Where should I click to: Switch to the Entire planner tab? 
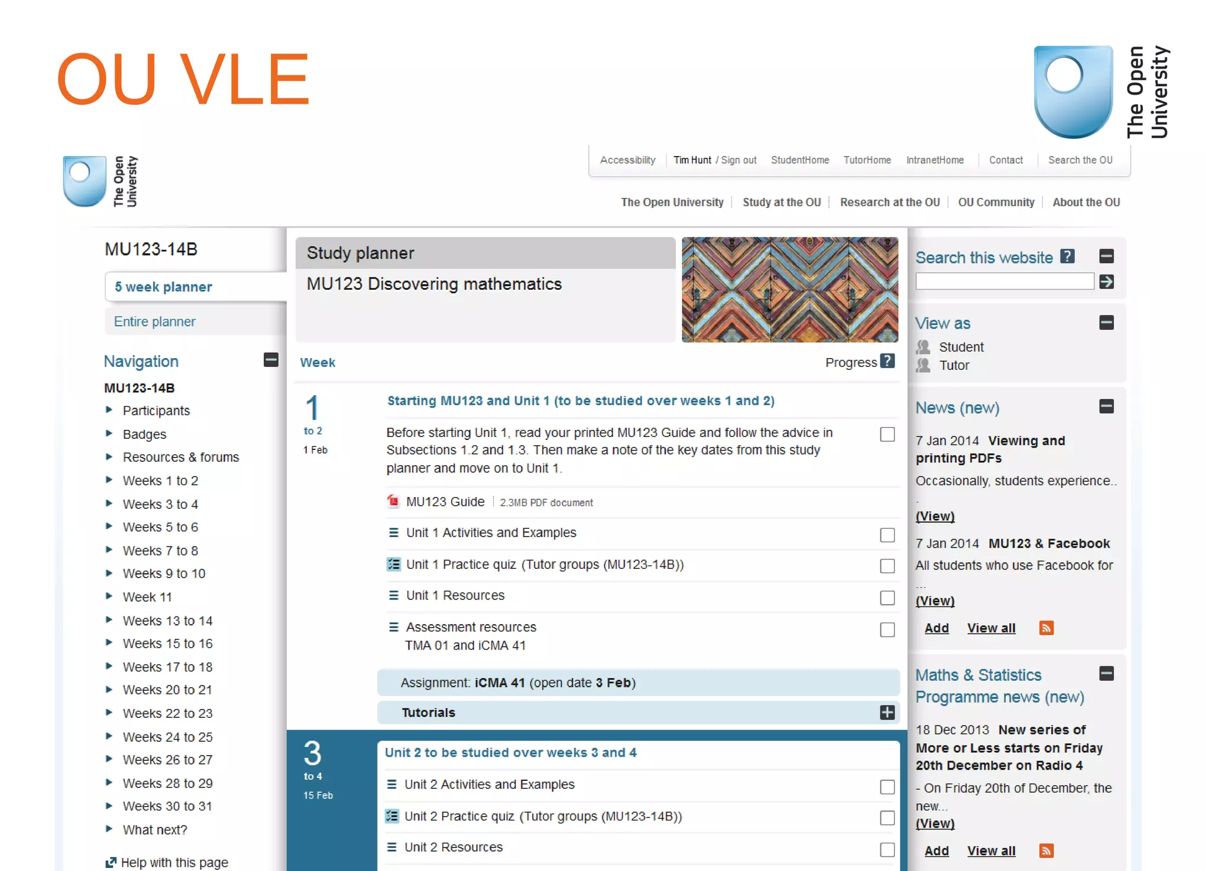[x=155, y=322]
